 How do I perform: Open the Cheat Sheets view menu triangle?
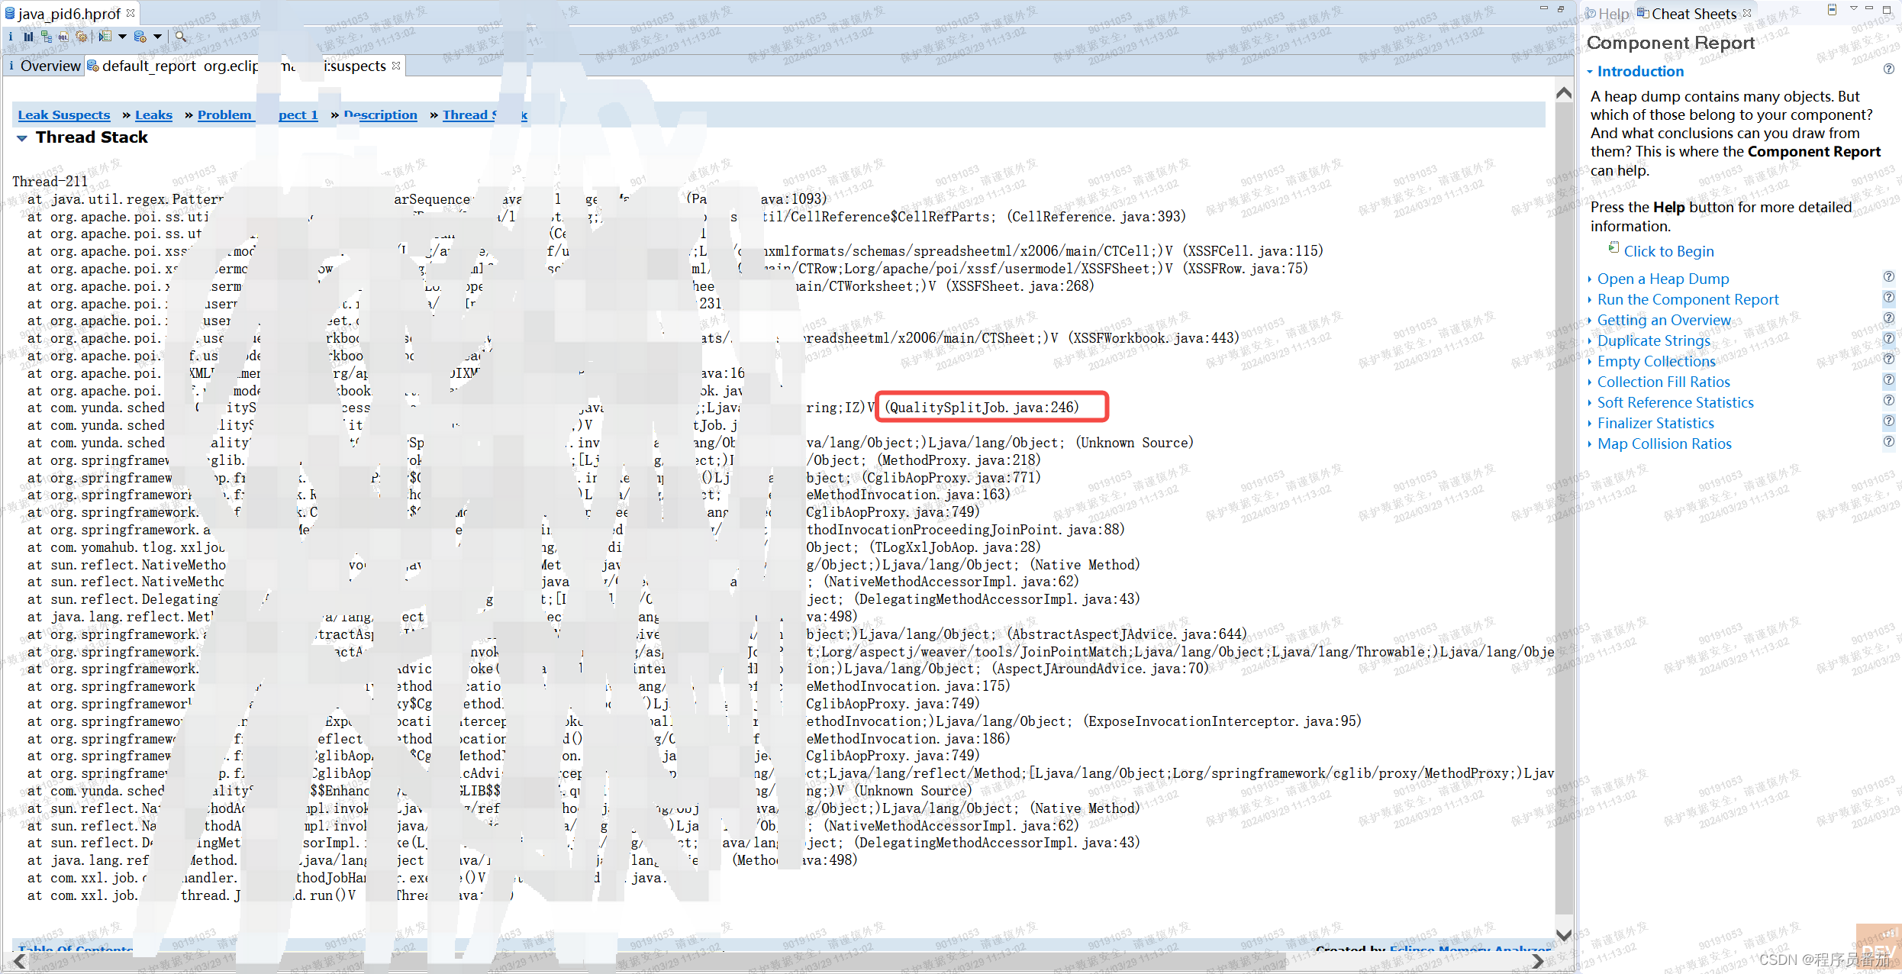coord(1853,9)
